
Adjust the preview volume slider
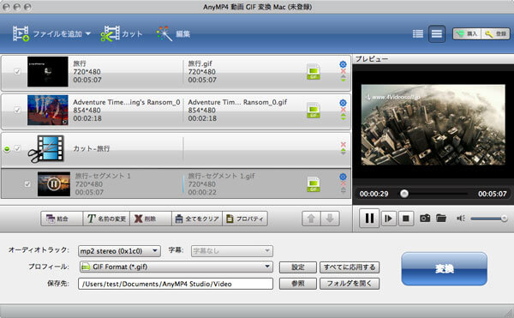[x=489, y=219]
